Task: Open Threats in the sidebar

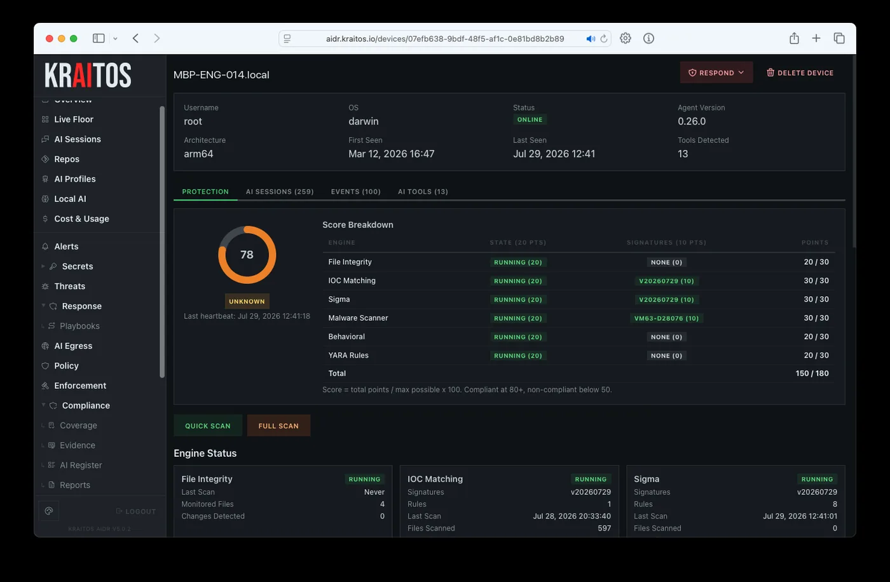Action: [x=70, y=287]
